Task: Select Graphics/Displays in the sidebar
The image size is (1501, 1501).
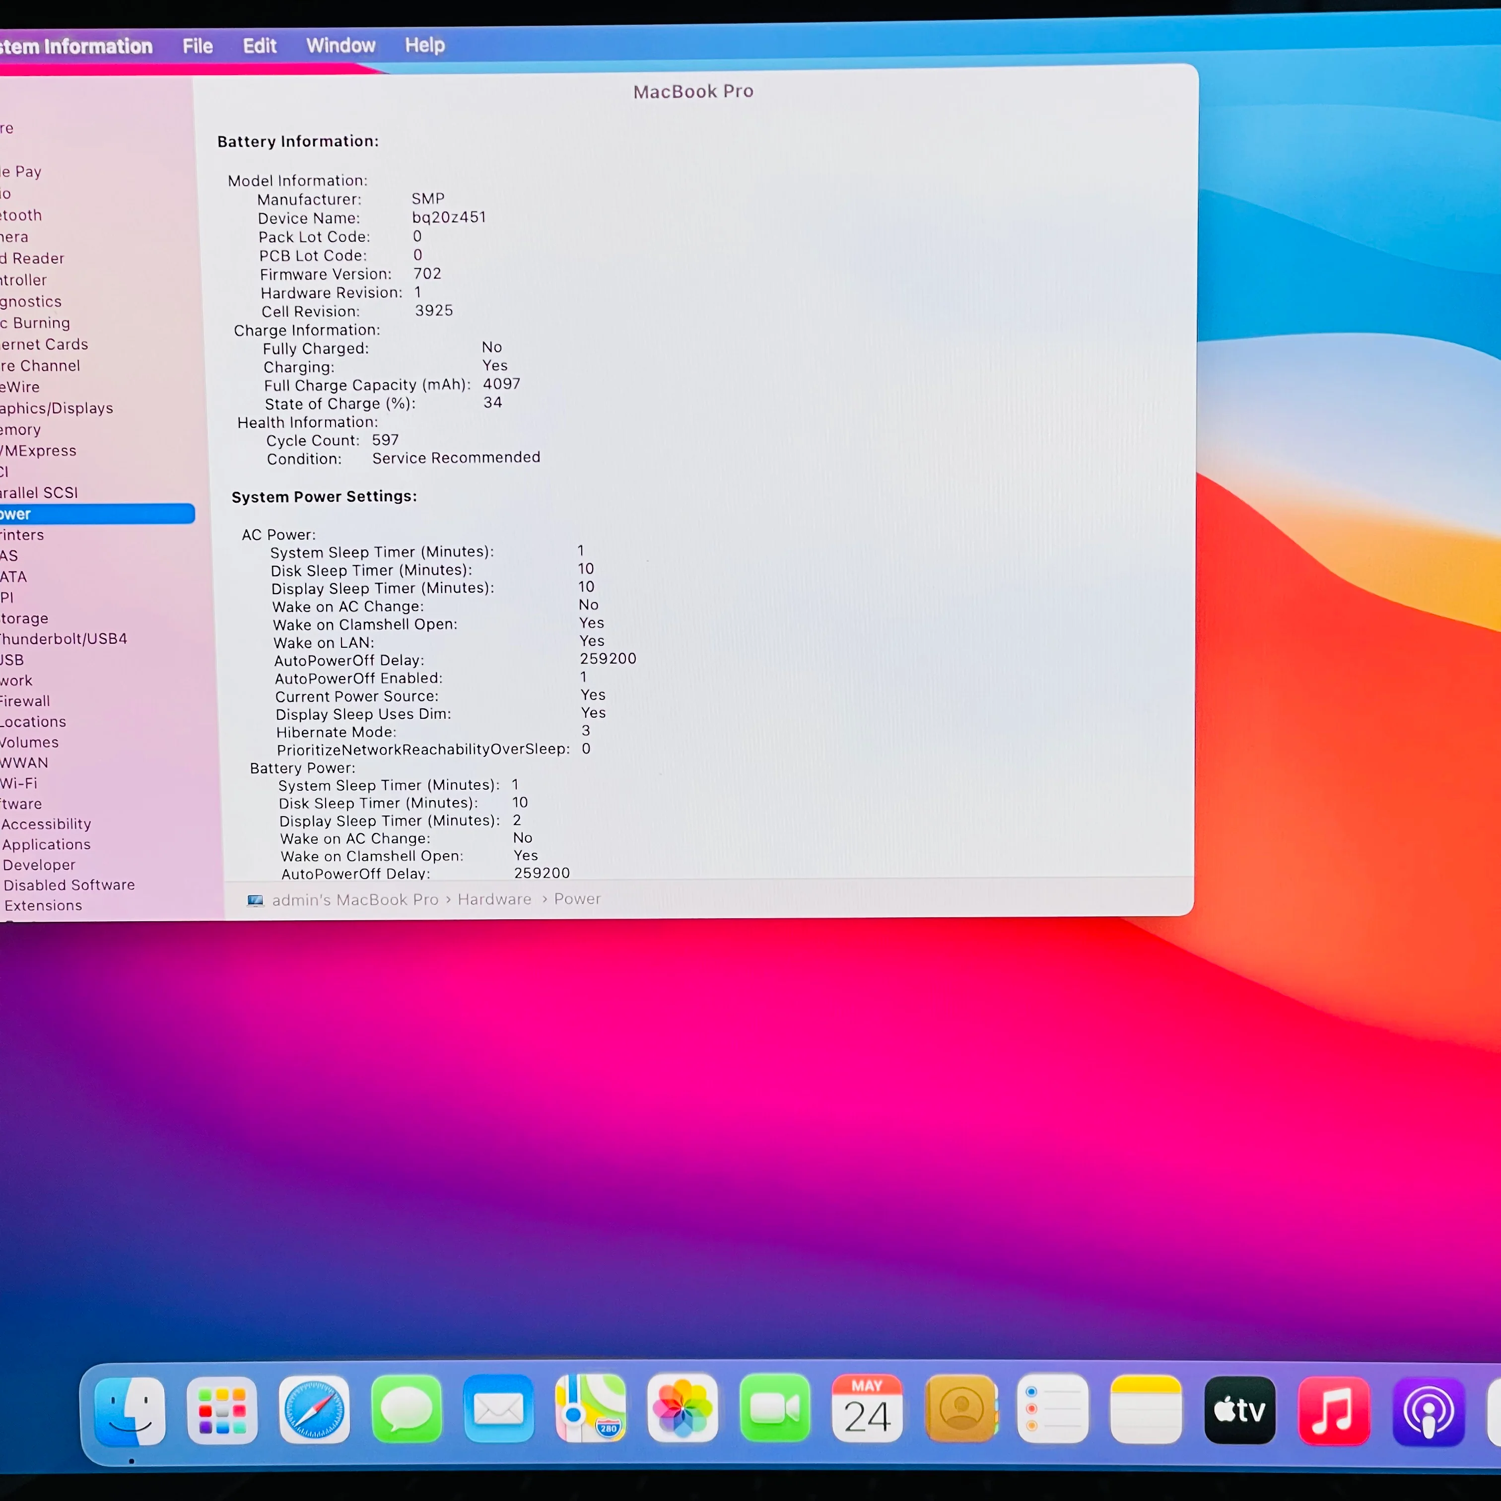Action: click(57, 408)
